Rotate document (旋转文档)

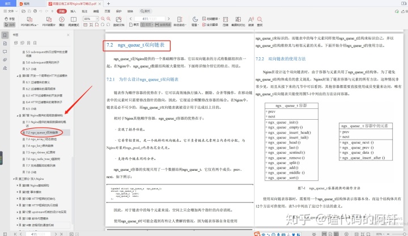coord(118,22)
